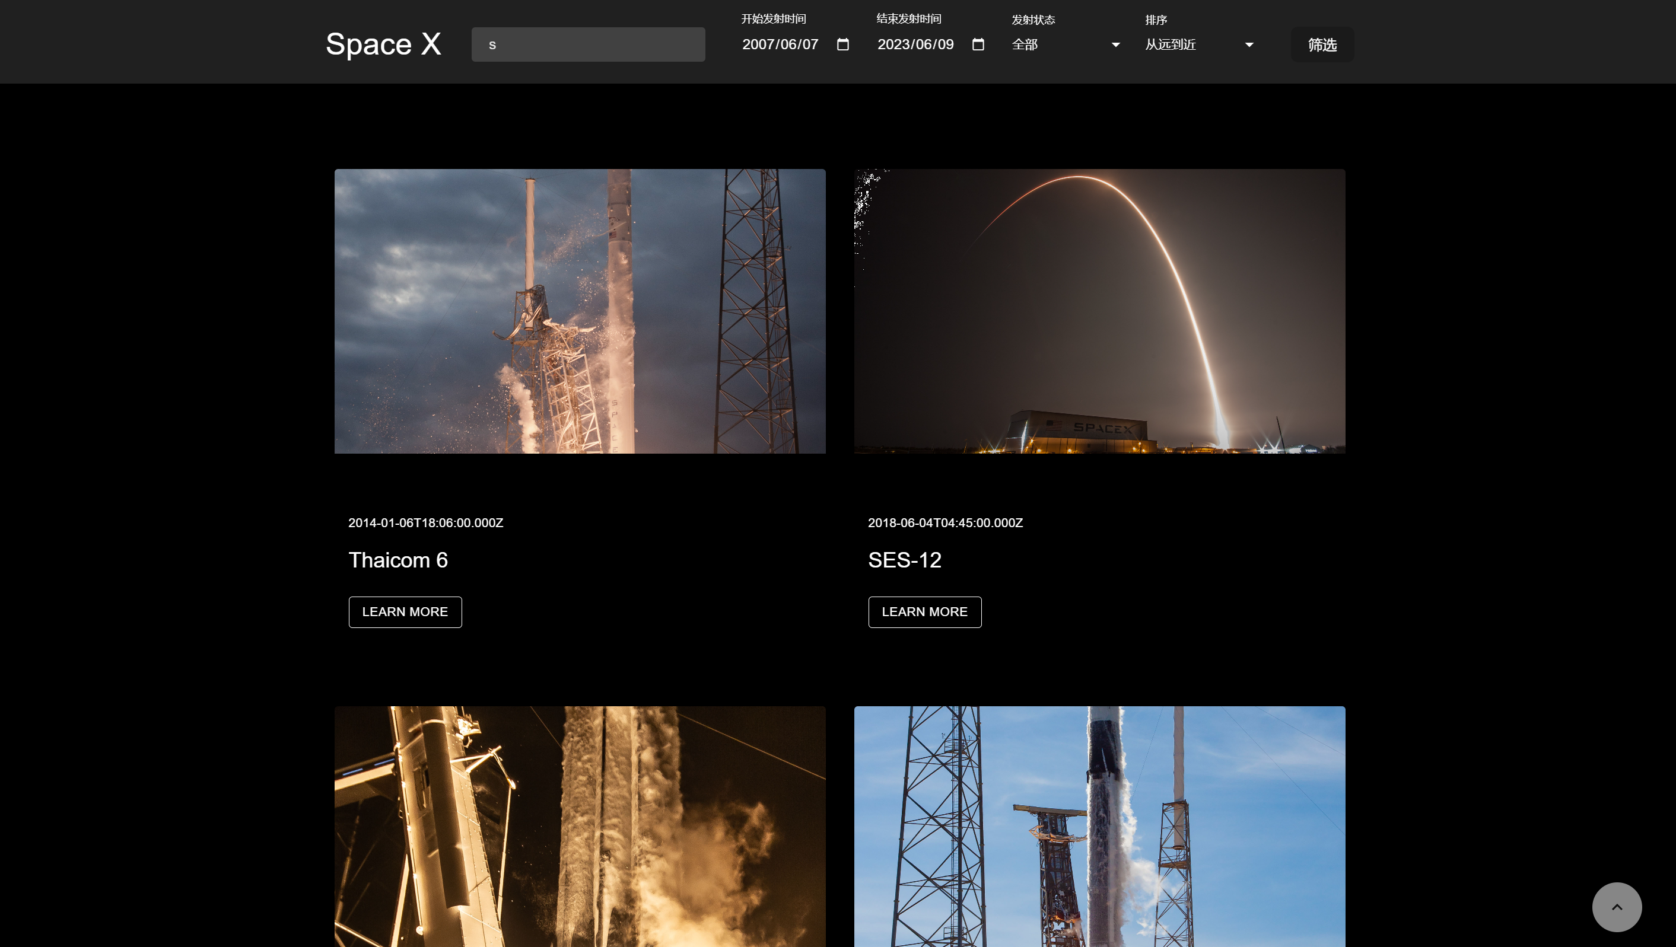The width and height of the screenshot is (1676, 947).
Task: Open the Thaicom 6 launch photo
Action: [x=580, y=311]
